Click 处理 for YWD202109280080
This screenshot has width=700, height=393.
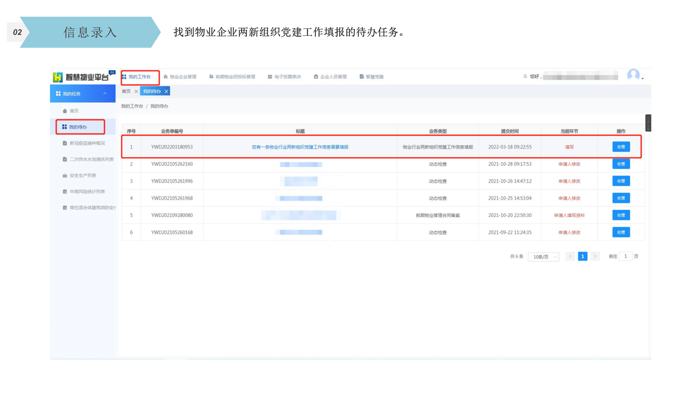click(x=621, y=215)
